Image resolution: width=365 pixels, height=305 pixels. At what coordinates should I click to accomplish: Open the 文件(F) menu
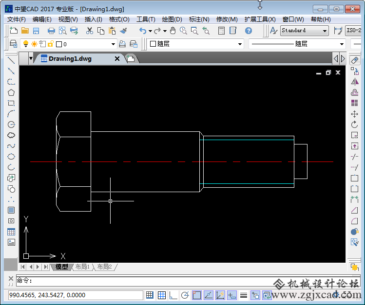click(x=16, y=19)
